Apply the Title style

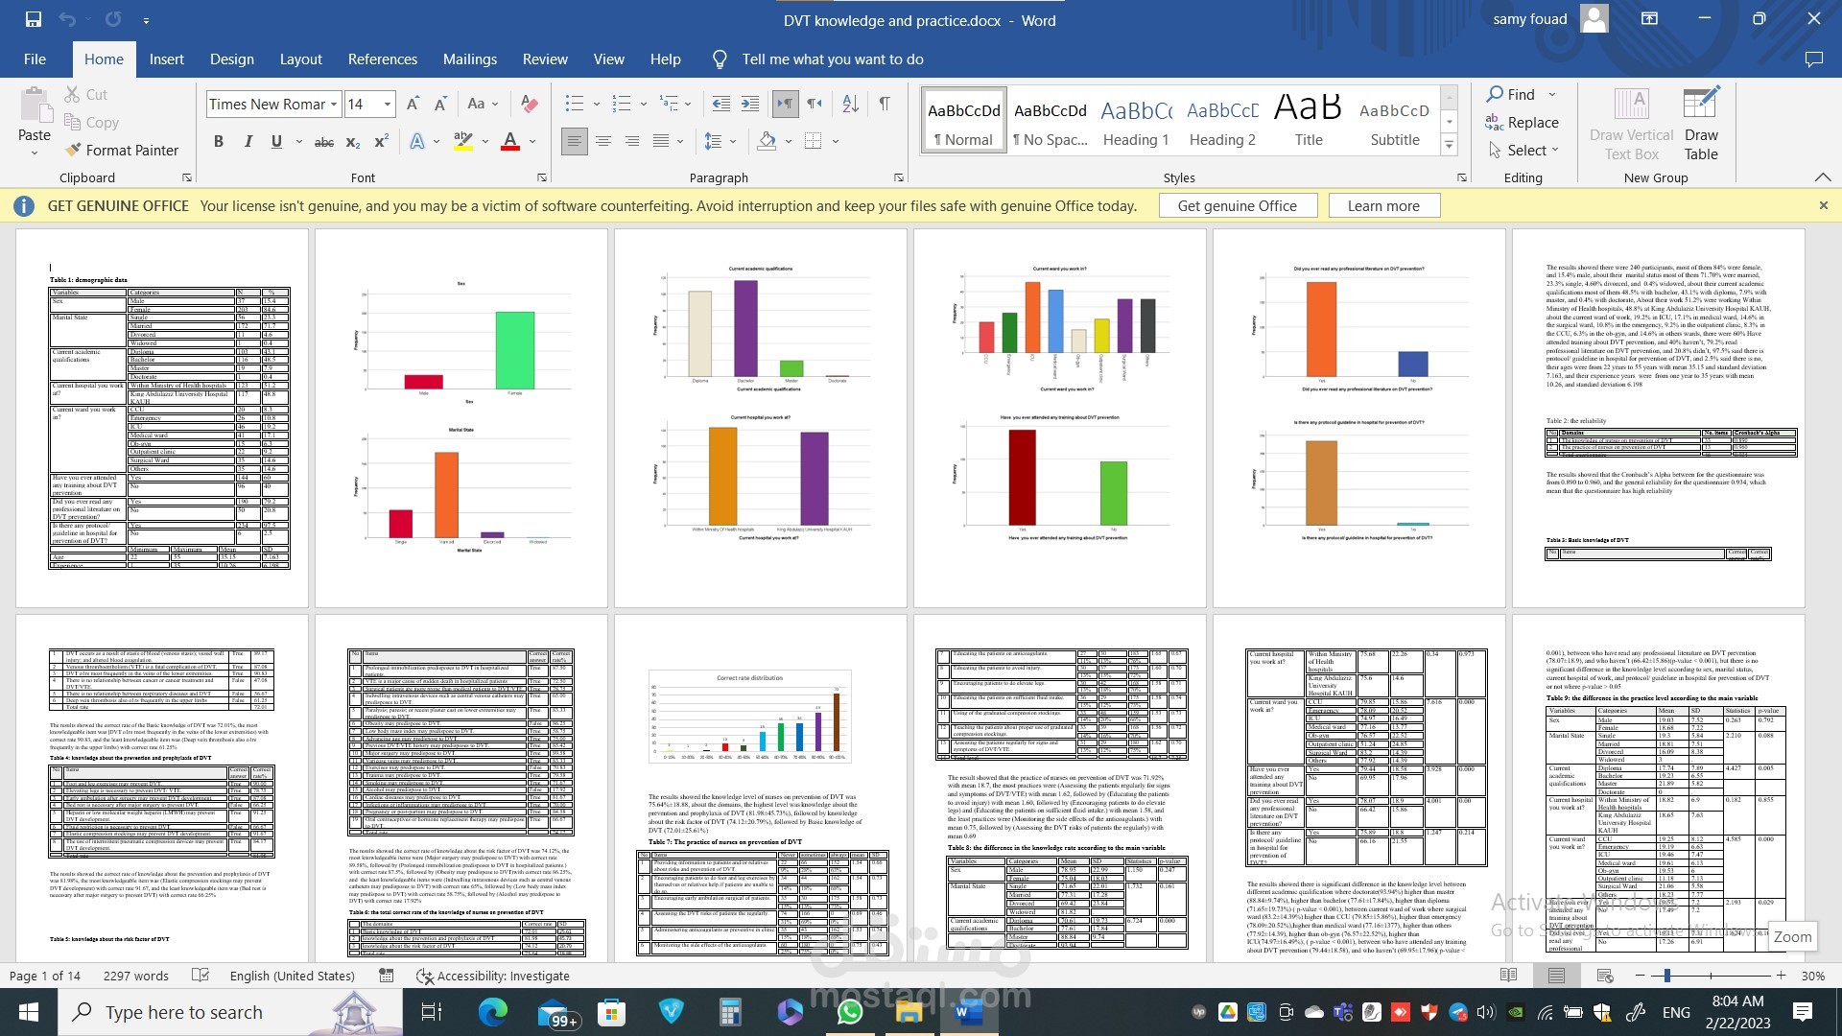pyautogui.click(x=1309, y=122)
